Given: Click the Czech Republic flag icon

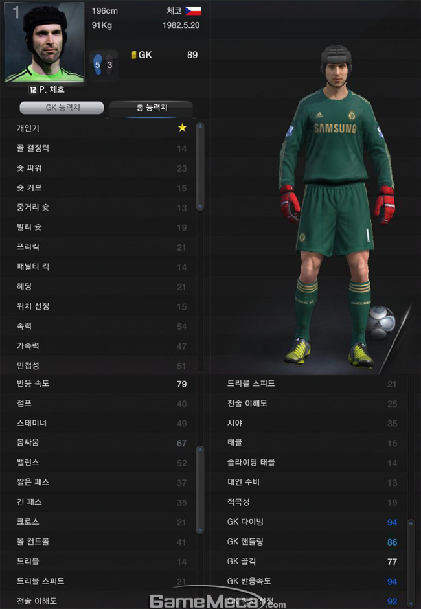Looking at the screenshot, I should pyautogui.click(x=193, y=11).
